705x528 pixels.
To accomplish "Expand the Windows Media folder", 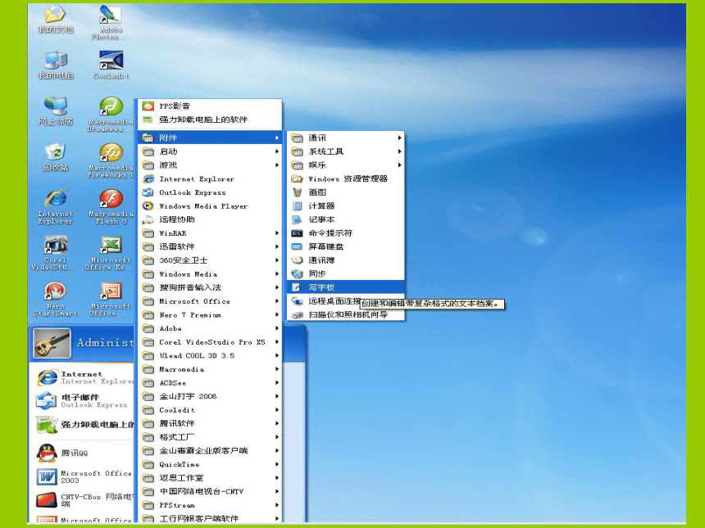I will [x=210, y=274].
